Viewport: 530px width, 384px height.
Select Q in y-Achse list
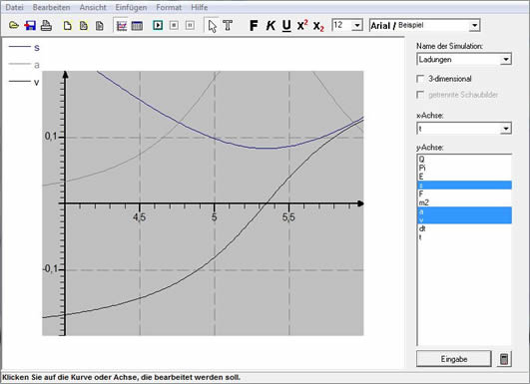(x=464, y=159)
